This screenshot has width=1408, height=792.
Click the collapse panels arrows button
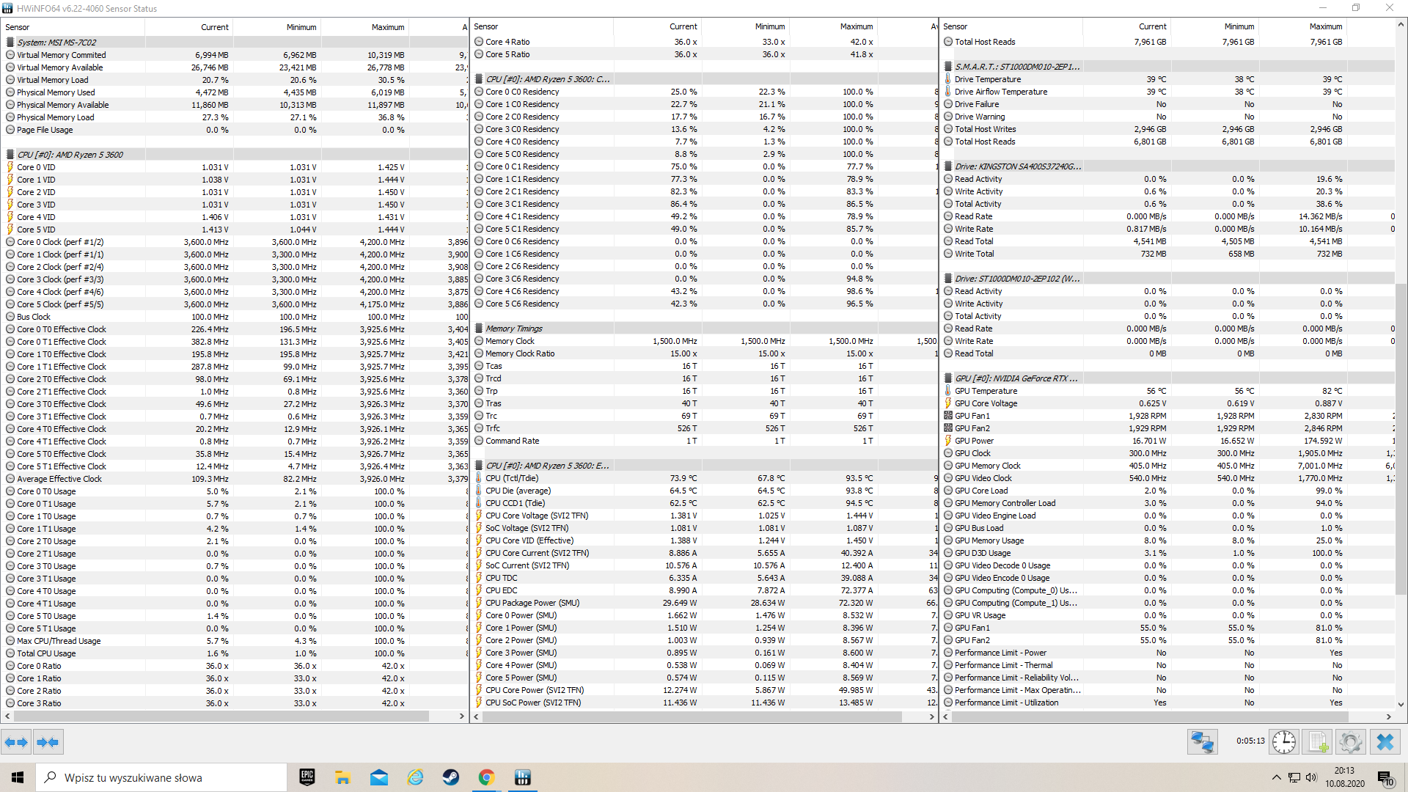(x=48, y=742)
